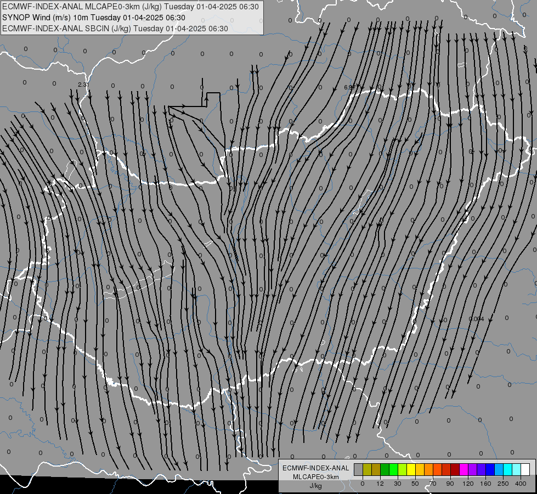Select the pure blue legend swatch
The image size is (537, 494).
[490, 469]
